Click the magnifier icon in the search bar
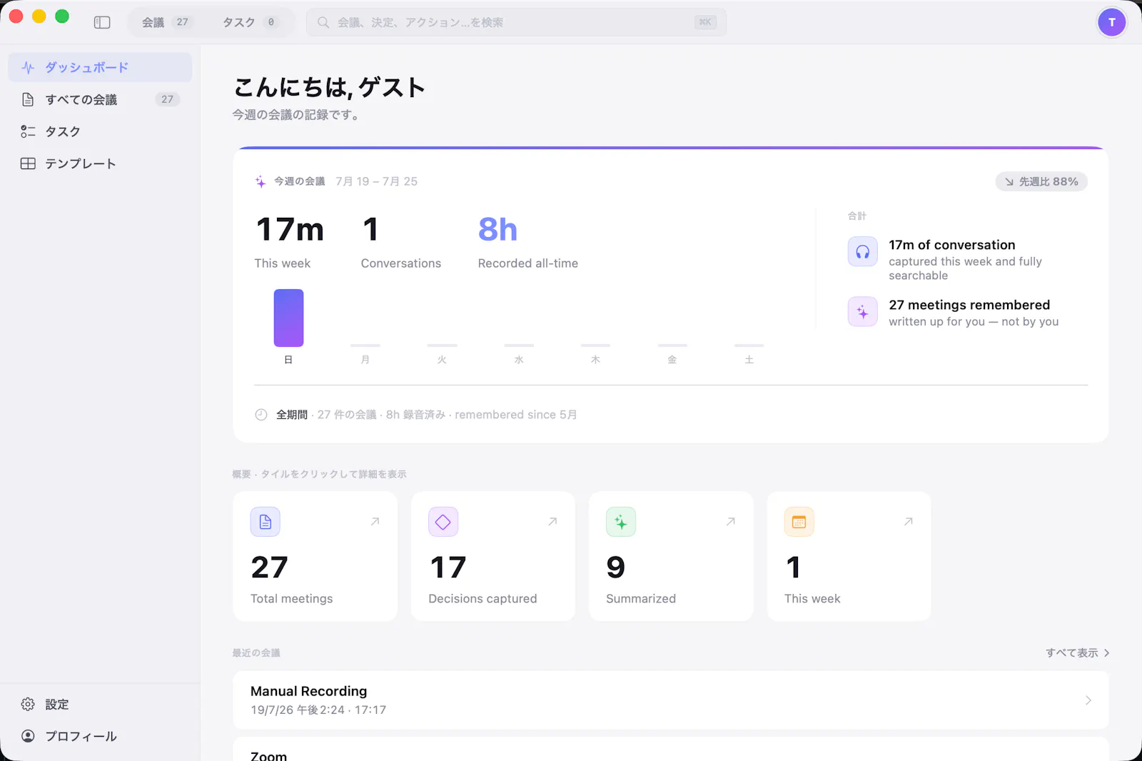The height and width of the screenshot is (761, 1142). pos(323,22)
